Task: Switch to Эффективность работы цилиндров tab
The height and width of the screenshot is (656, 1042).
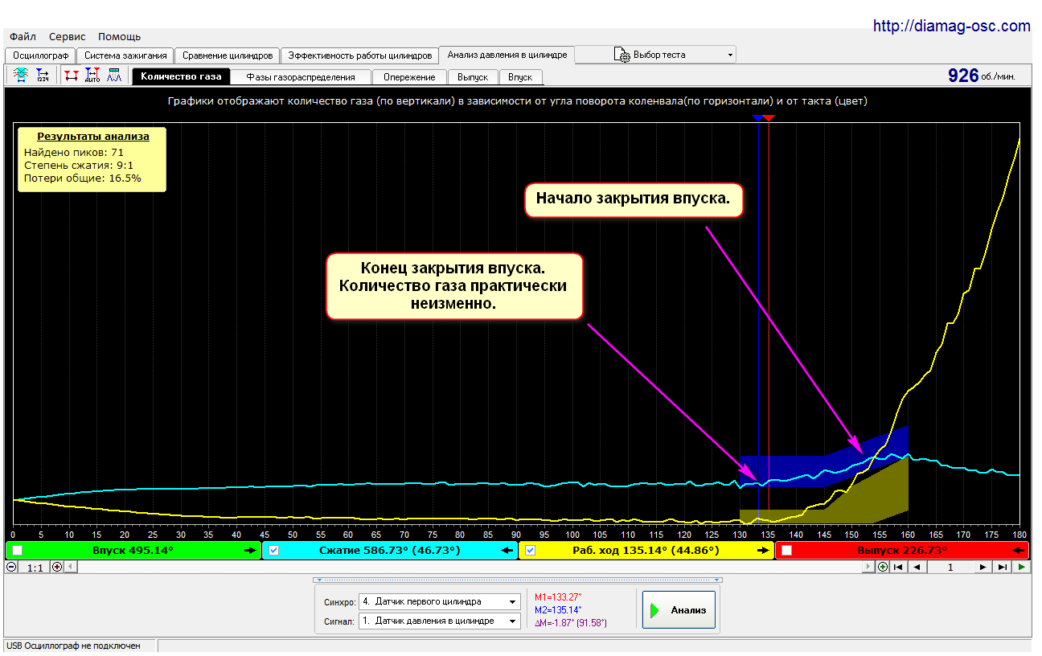Action: [x=360, y=55]
